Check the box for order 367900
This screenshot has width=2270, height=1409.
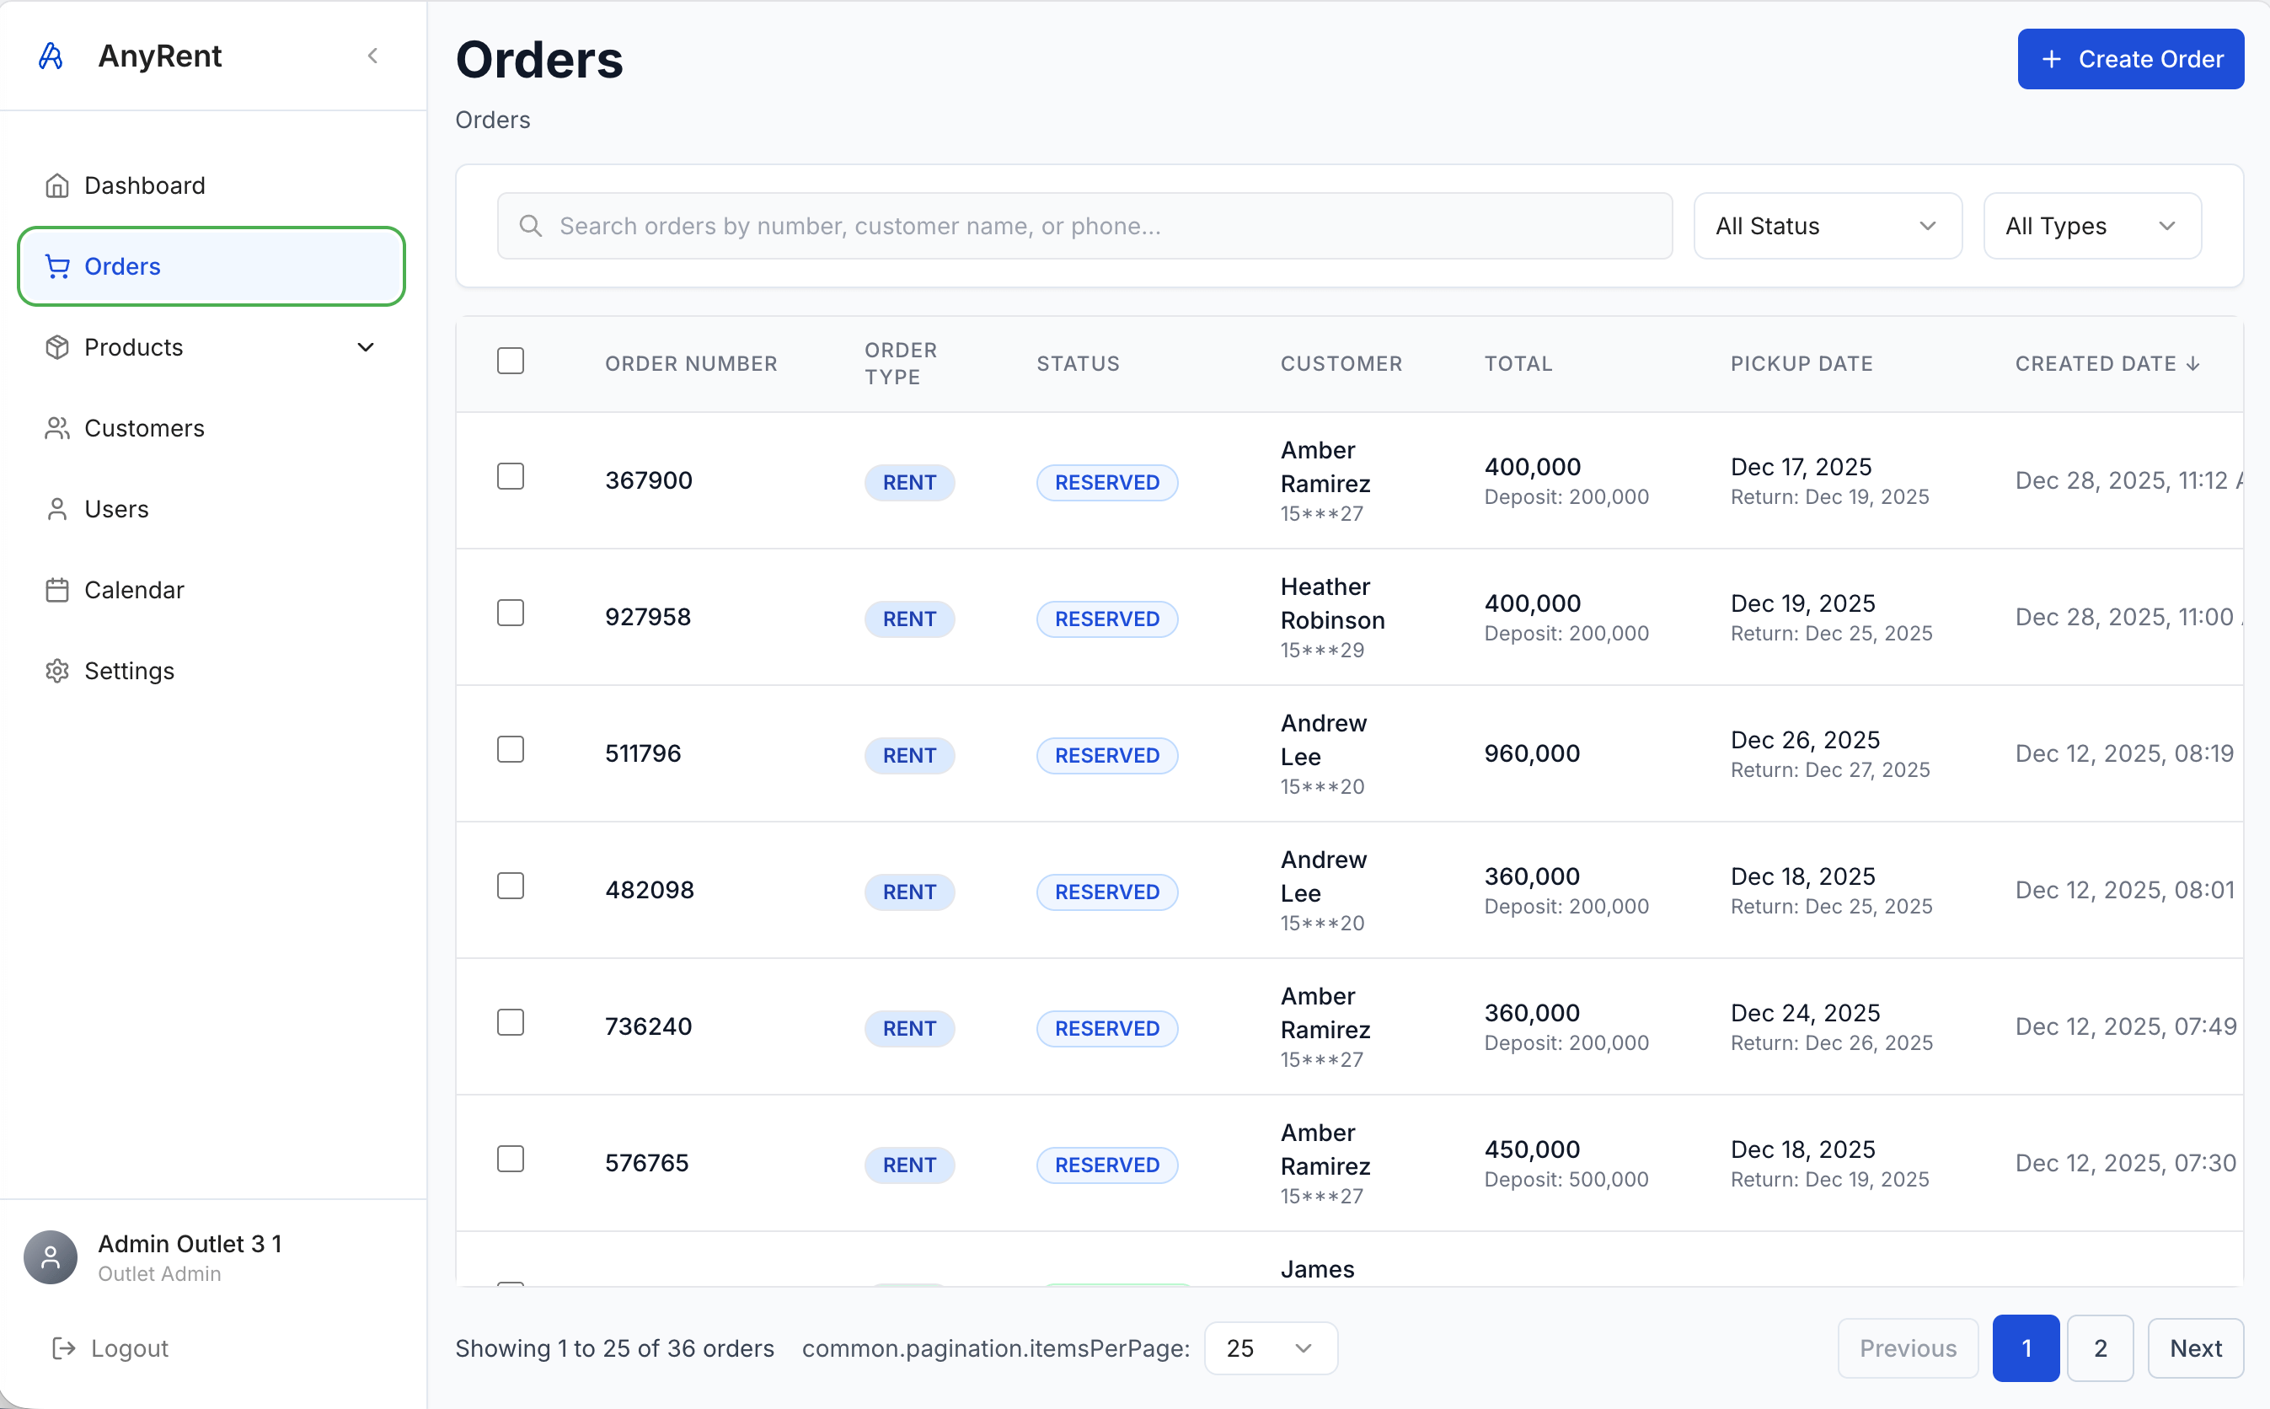[x=511, y=476]
